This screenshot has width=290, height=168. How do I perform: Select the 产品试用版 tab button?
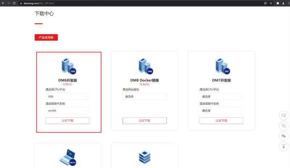tap(46, 37)
